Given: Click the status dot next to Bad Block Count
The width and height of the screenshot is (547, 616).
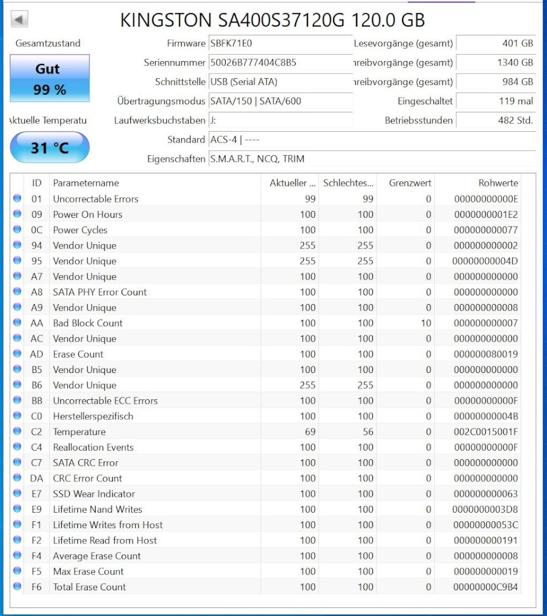Looking at the screenshot, I should pos(17,322).
